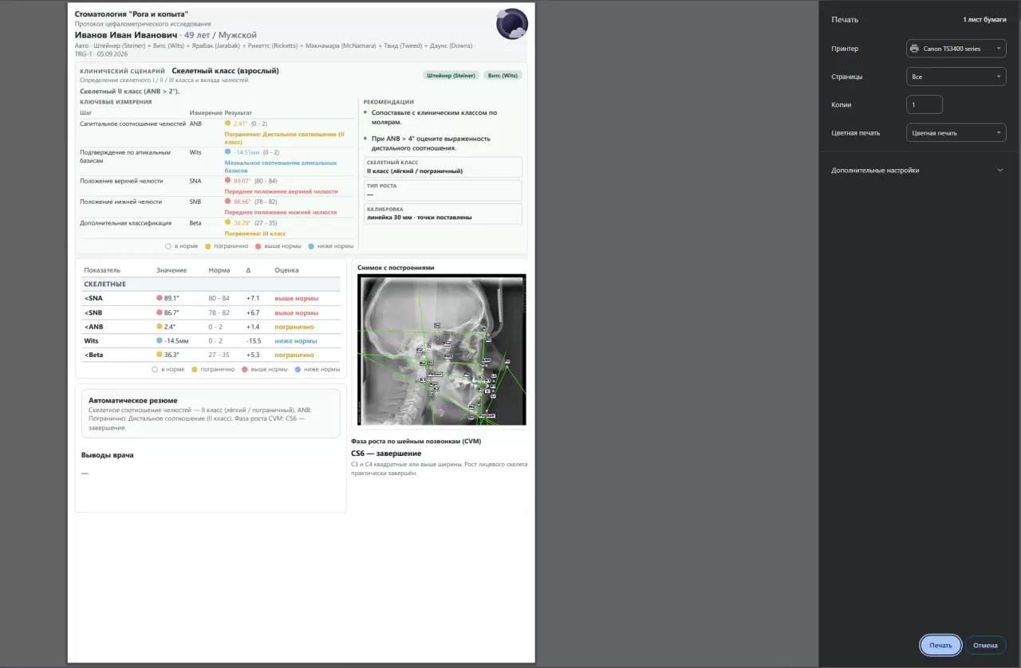
Task: Click the value 89.1° in the SNA row
Action: pyautogui.click(x=171, y=298)
